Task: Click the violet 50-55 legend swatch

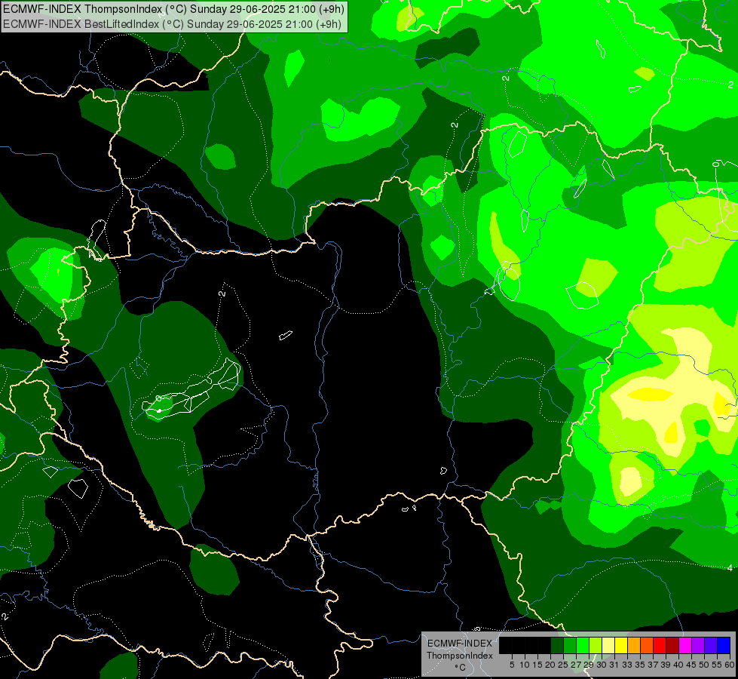Action: coord(711,646)
